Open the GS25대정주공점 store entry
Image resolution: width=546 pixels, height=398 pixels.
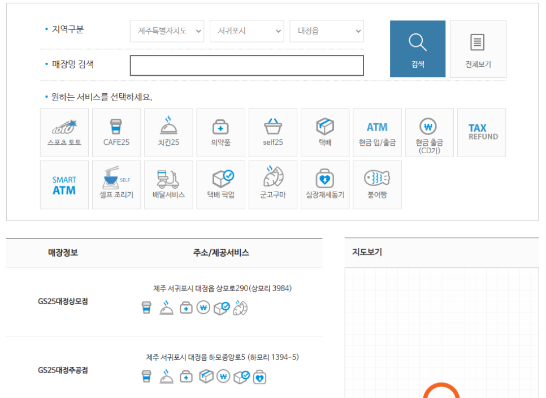point(63,370)
